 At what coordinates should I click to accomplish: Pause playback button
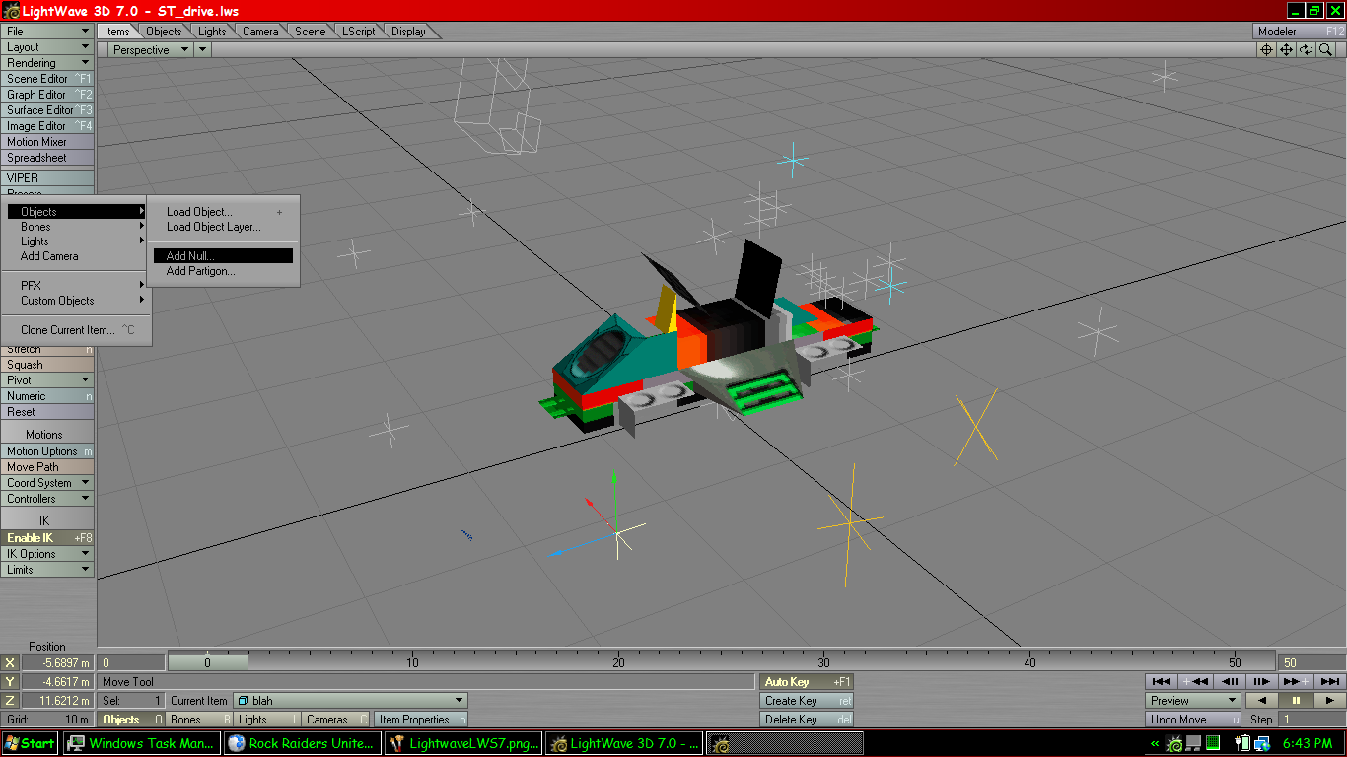[1296, 700]
